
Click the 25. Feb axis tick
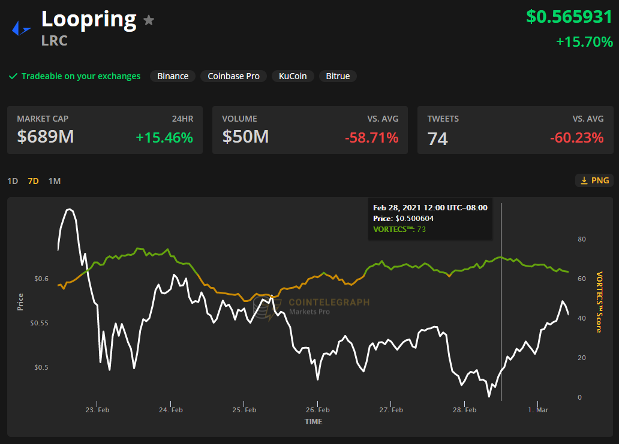244,410
